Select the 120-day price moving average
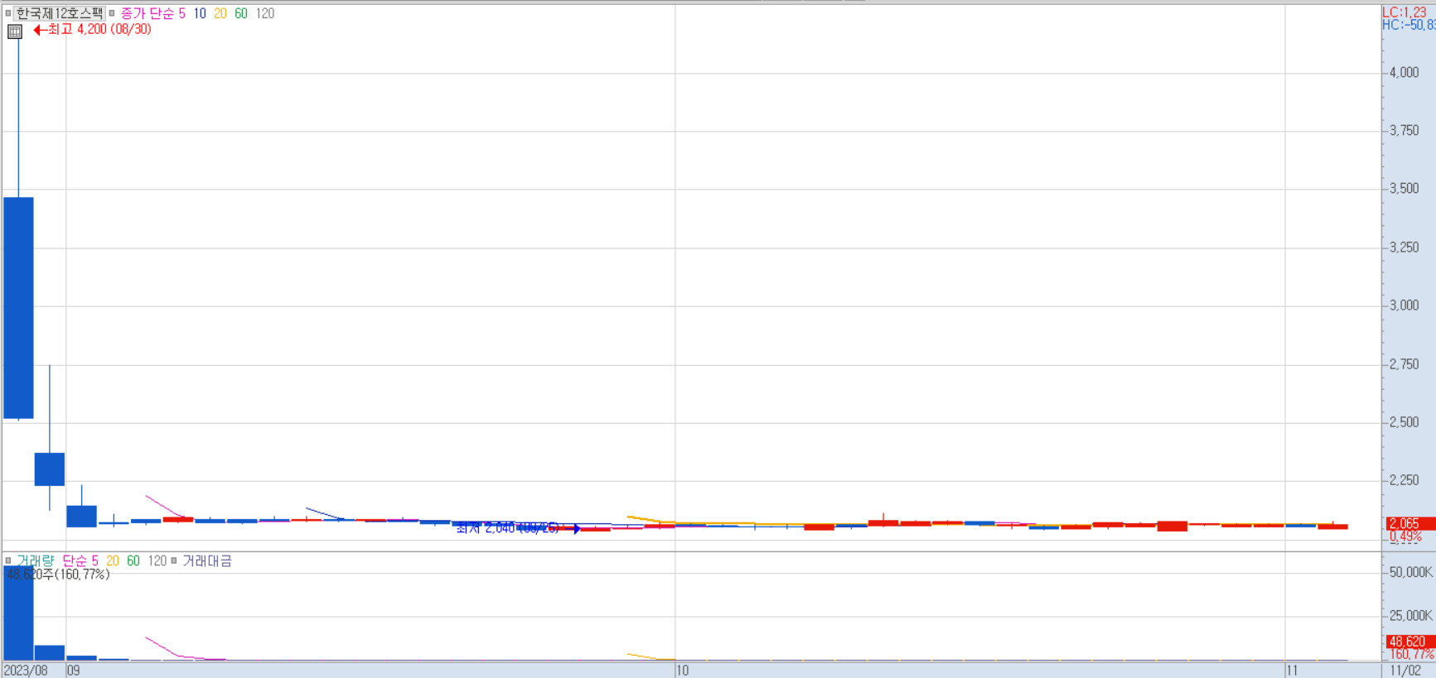This screenshot has height=678, width=1436. [x=265, y=13]
